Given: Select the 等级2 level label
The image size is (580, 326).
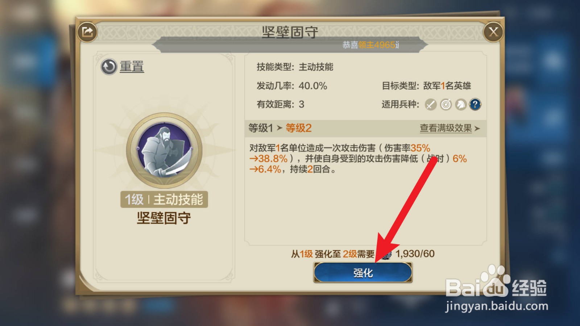Looking at the screenshot, I should [x=299, y=128].
